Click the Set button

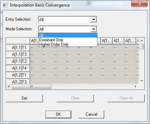[24, 98]
